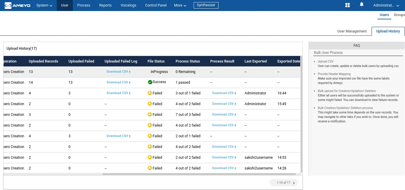Screen dimensions: 405x190
Task: Click Failed warning icon in 15:49 row
Action: (x=150, y=104)
